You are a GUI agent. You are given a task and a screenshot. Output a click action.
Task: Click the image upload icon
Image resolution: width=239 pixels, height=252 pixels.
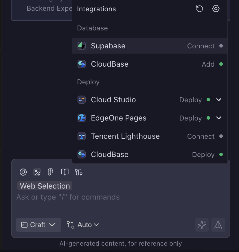tap(37, 172)
